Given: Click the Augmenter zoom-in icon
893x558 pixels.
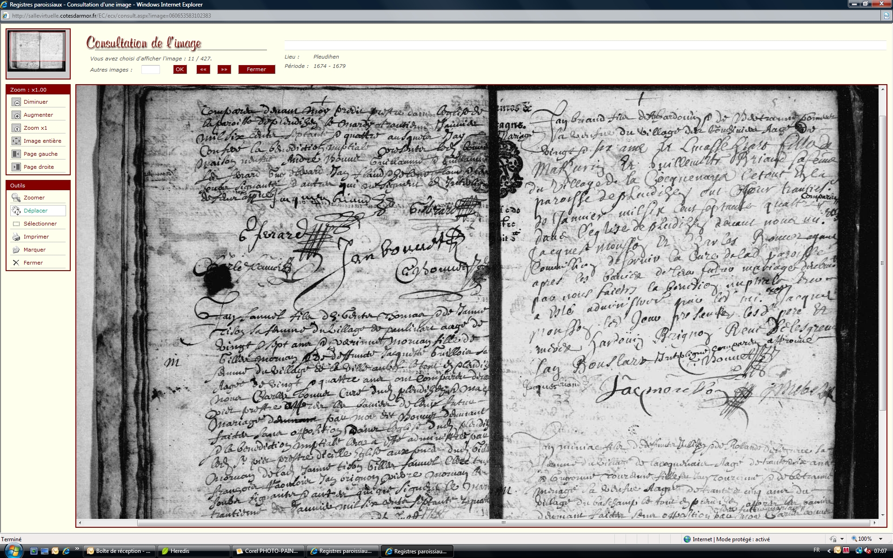Looking at the screenshot, I should [16, 115].
